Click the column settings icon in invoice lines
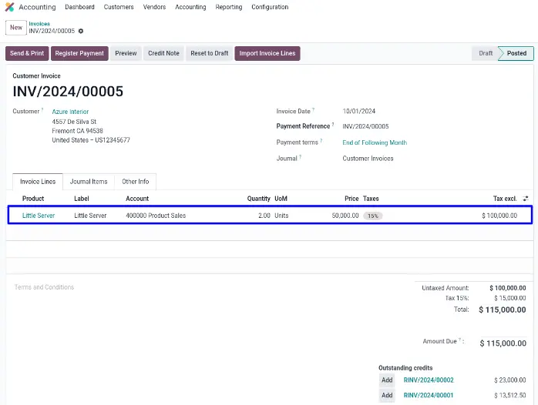Viewport: 538px width, 405px height. coord(525,199)
